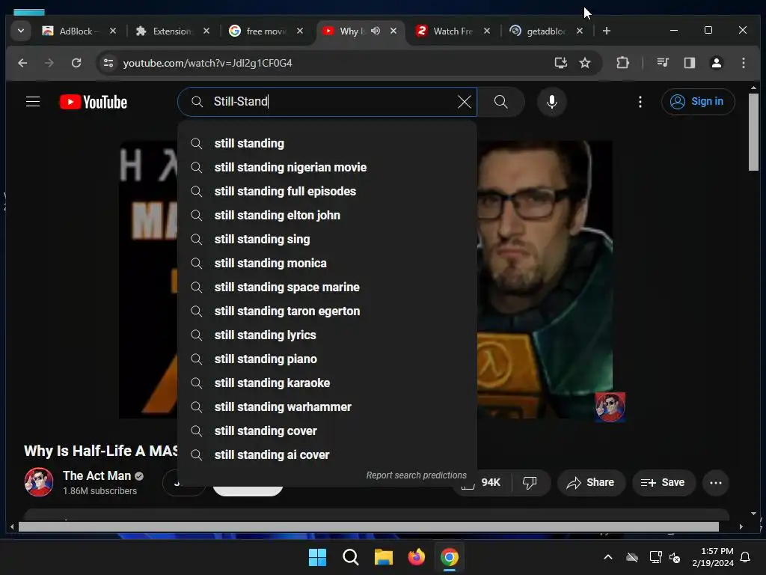Open Chrome three-dot menu

coord(743,63)
